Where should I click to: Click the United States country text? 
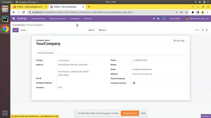63,75
